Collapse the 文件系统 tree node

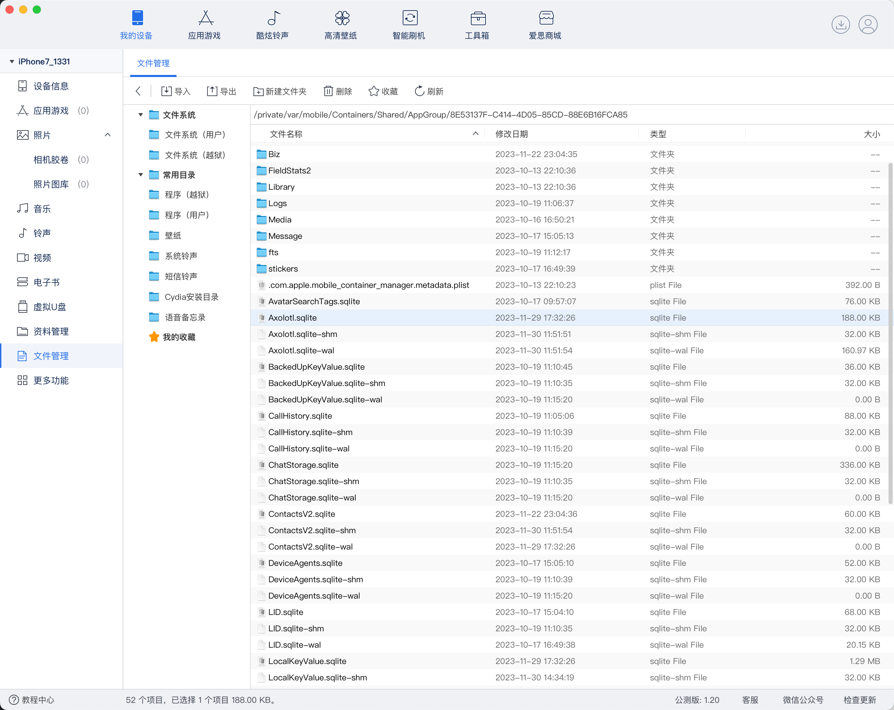pos(141,115)
